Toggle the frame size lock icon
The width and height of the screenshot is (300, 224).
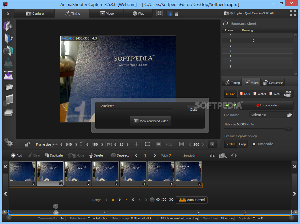click(27, 144)
